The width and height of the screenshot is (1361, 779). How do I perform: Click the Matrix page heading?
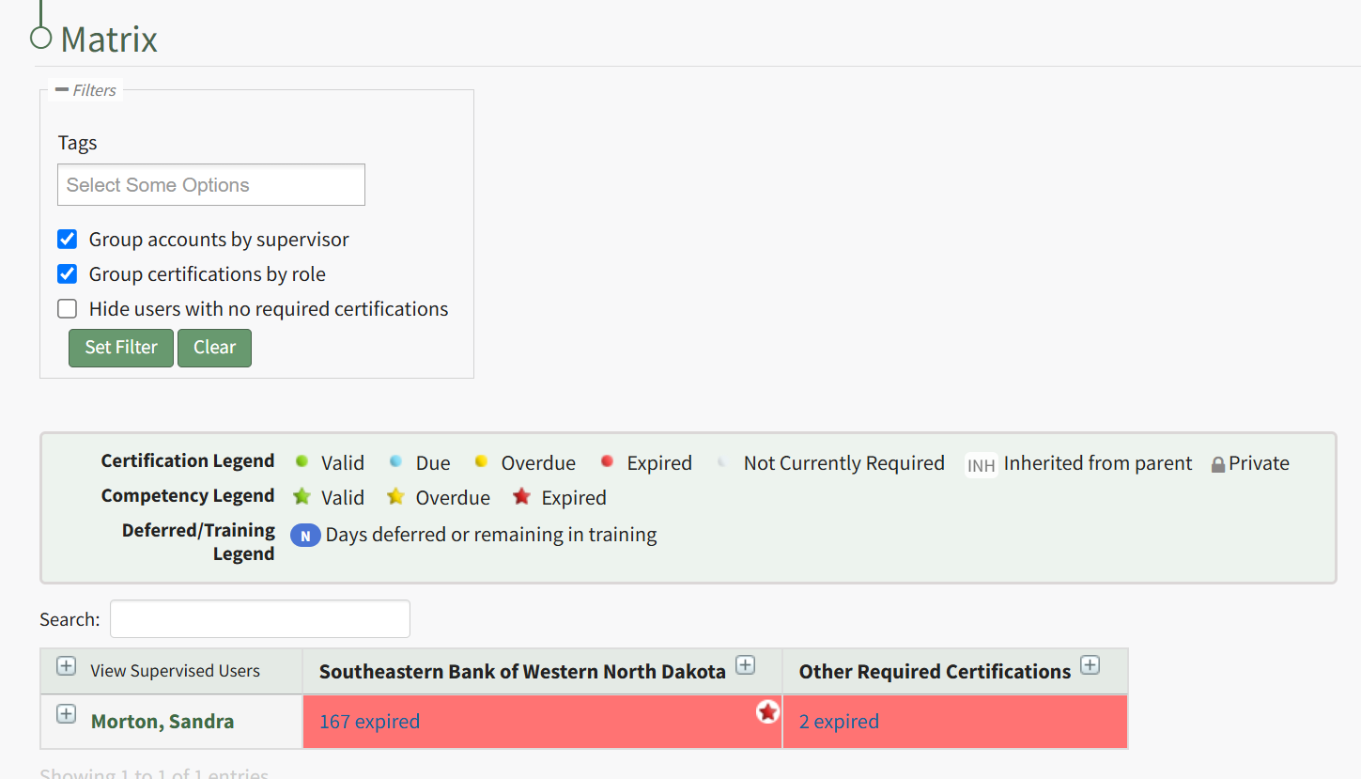click(x=109, y=39)
